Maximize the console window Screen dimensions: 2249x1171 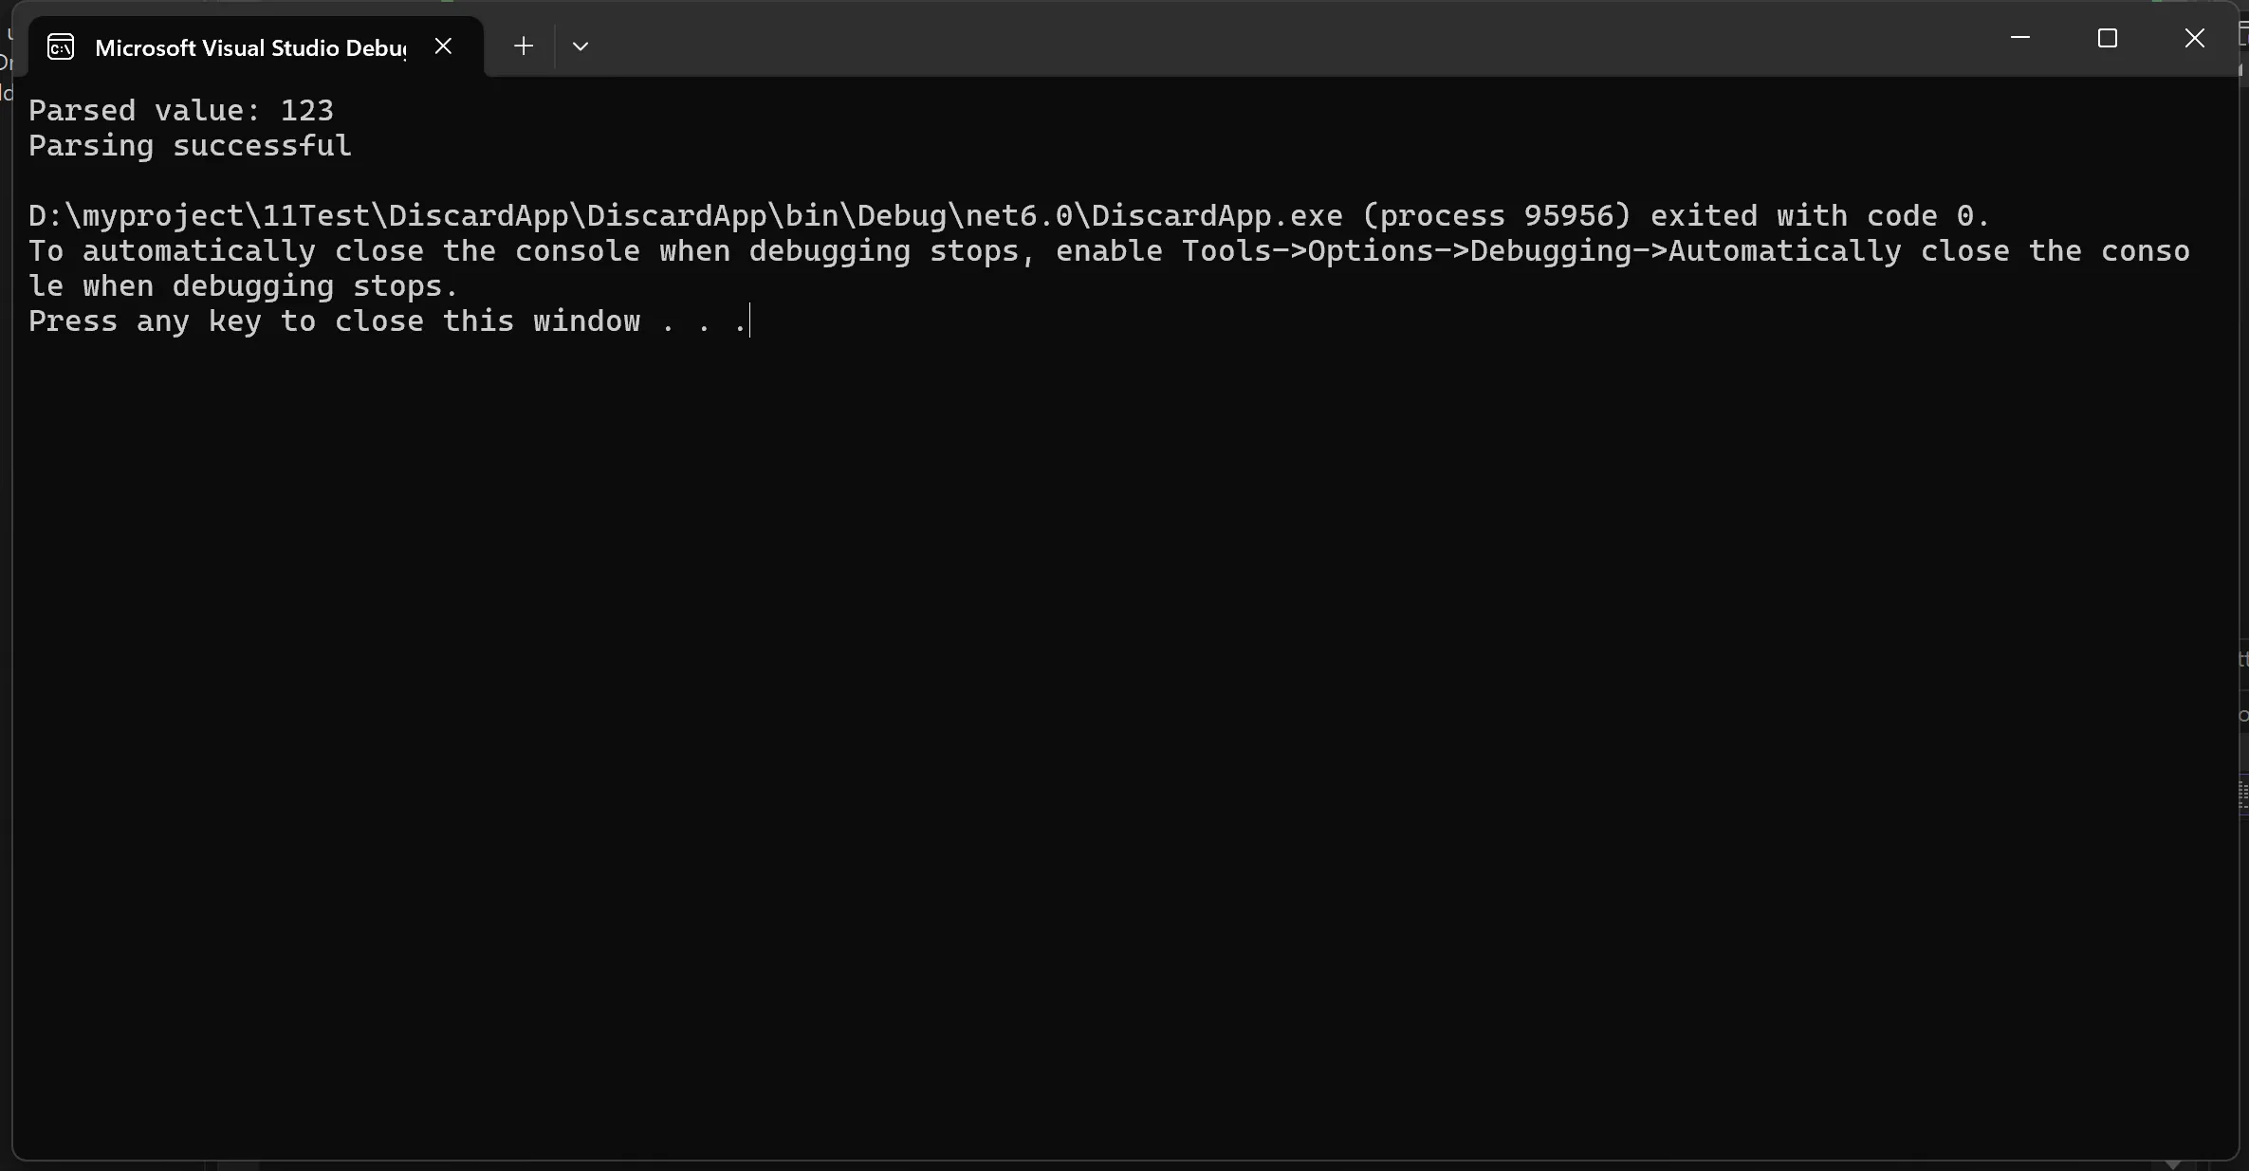point(2107,39)
